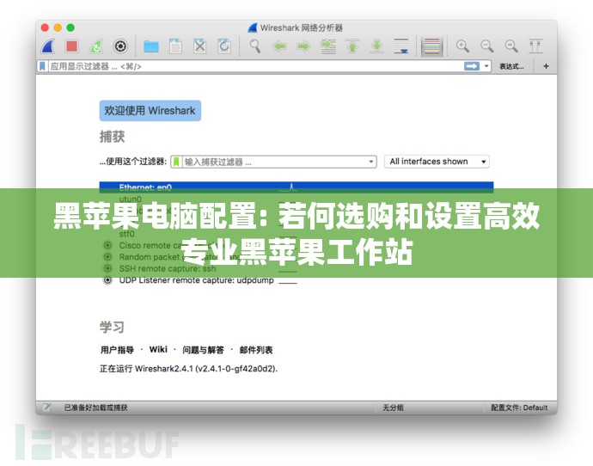Viewport: 593px width, 466px height.
Task: Zoom out of main window text
Action: point(486,46)
